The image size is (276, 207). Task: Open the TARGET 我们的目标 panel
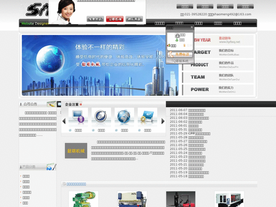pos(223,52)
